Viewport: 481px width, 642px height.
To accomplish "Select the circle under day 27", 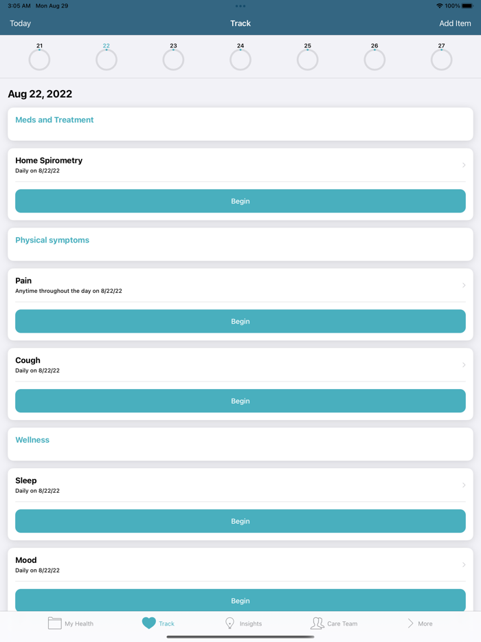I will tap(441, 60).
